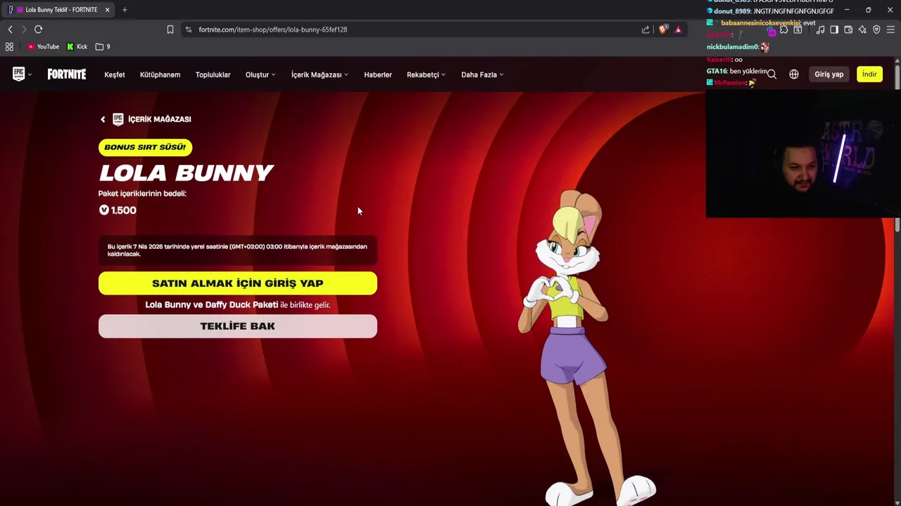The height and width of the screenshot is (506, 901).
Task: Click the back chevron beside İçerik Mağazası
Action: click(103, 119)
